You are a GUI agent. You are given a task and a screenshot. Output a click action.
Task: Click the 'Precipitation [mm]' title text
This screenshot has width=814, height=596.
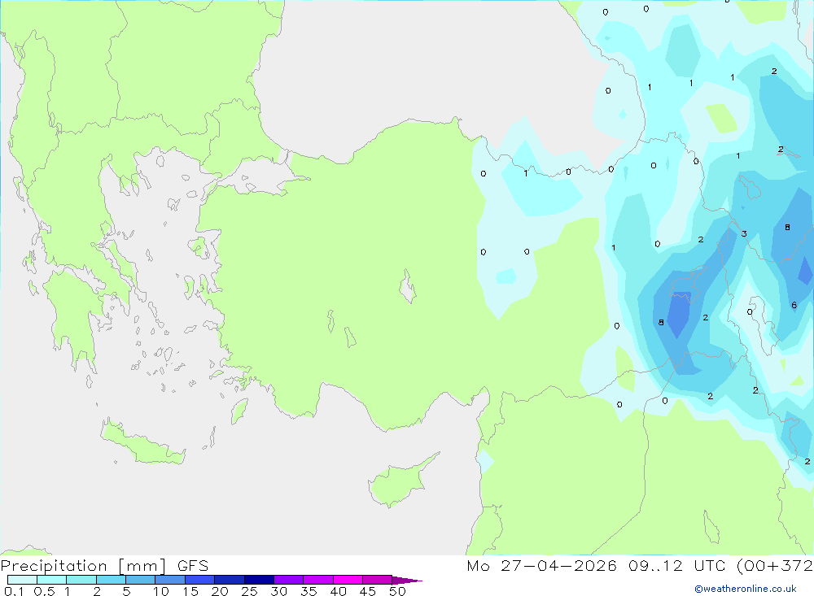[84, 566]
